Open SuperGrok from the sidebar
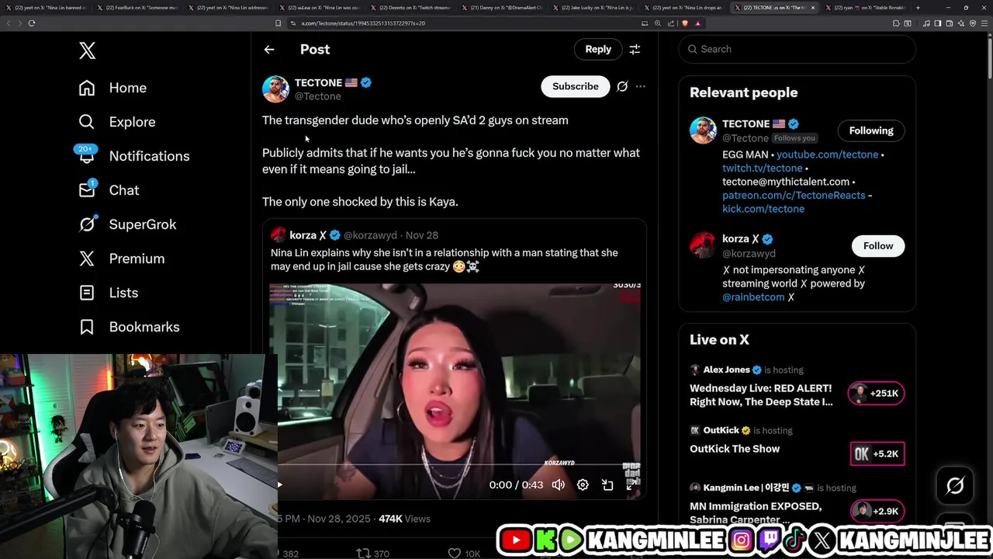 tap(127, 224)
